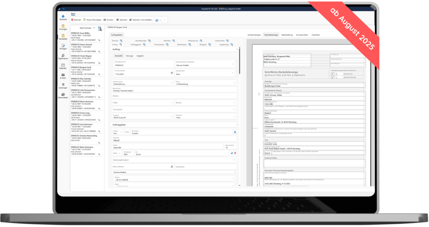
Task: Click the phone icon for Anna Müller
Action: (99, 40)
